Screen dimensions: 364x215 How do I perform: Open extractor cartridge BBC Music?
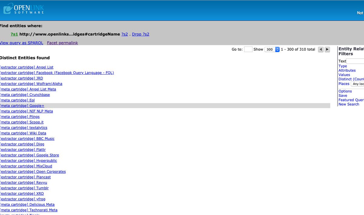pos(27,139)
